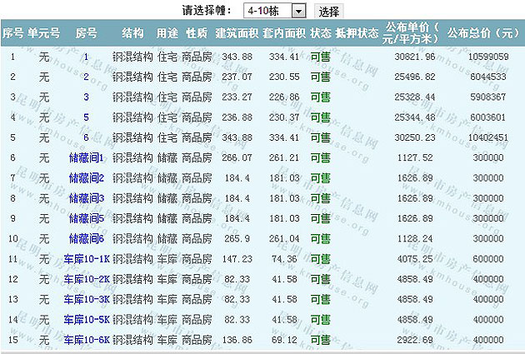
Task: Open the 储藏间2 link
Action: 86,177
